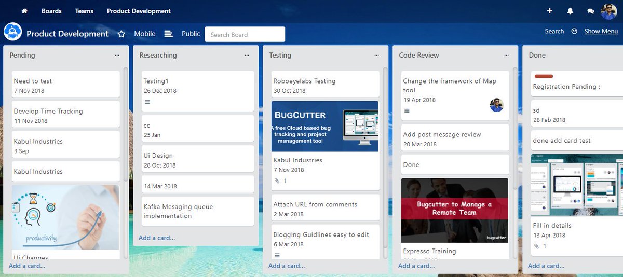Click Show Menu link

coord(601,31)
